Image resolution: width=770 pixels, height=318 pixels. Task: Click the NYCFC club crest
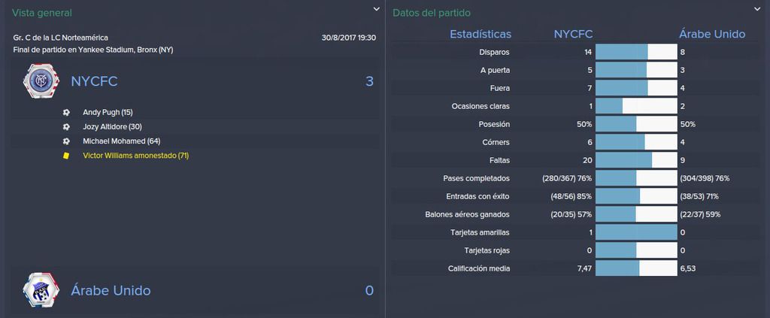coord(41,81)
